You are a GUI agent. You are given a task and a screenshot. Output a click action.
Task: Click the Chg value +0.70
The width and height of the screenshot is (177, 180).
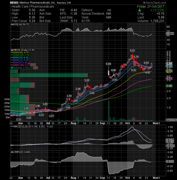point(160,14)
